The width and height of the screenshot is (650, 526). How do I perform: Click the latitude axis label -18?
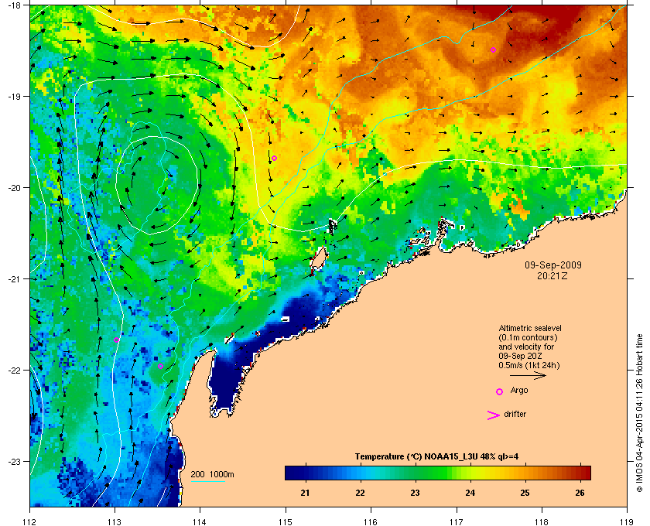point(14,5)
